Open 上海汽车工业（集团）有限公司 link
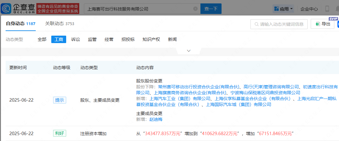Screen dimensions: 339x141 (x=180, y=99)
